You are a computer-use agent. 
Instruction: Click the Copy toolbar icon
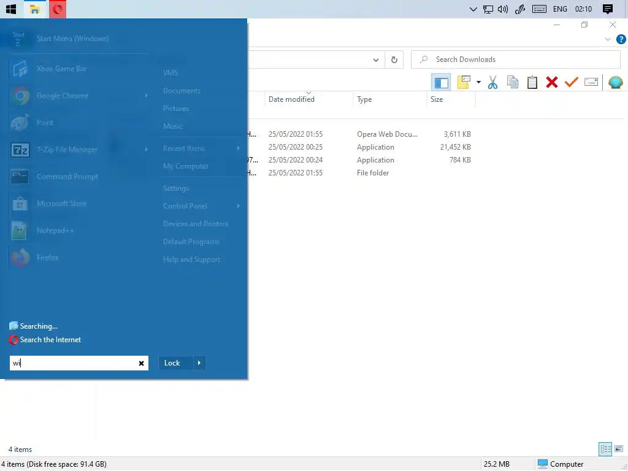512,83
